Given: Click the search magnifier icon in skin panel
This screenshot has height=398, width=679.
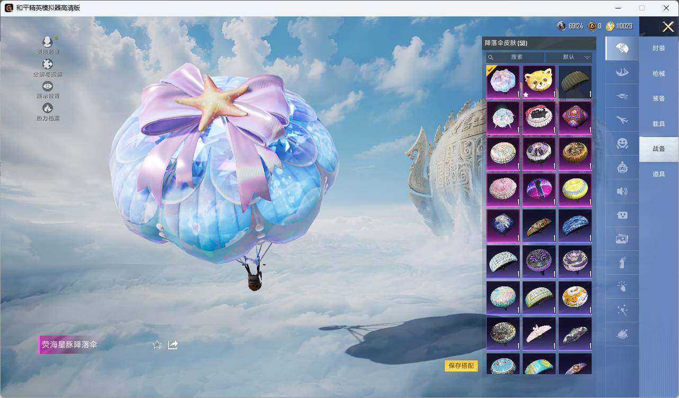Looking at the screenshot, I should point(491,57).
